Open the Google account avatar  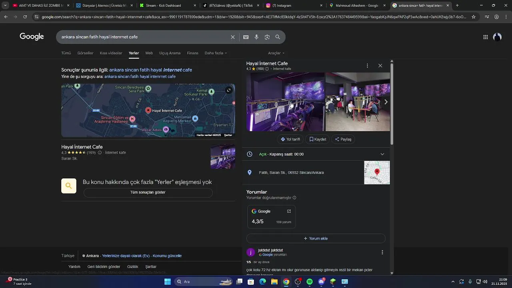[497, 37]
